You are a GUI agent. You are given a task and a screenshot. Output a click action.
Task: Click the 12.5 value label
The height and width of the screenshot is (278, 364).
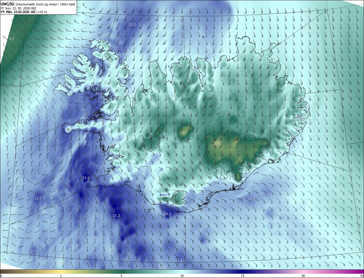251,199
